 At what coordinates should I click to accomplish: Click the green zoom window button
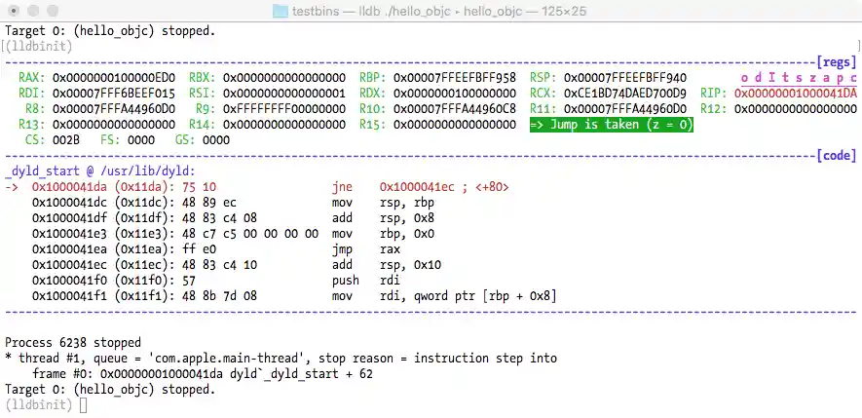53,11
